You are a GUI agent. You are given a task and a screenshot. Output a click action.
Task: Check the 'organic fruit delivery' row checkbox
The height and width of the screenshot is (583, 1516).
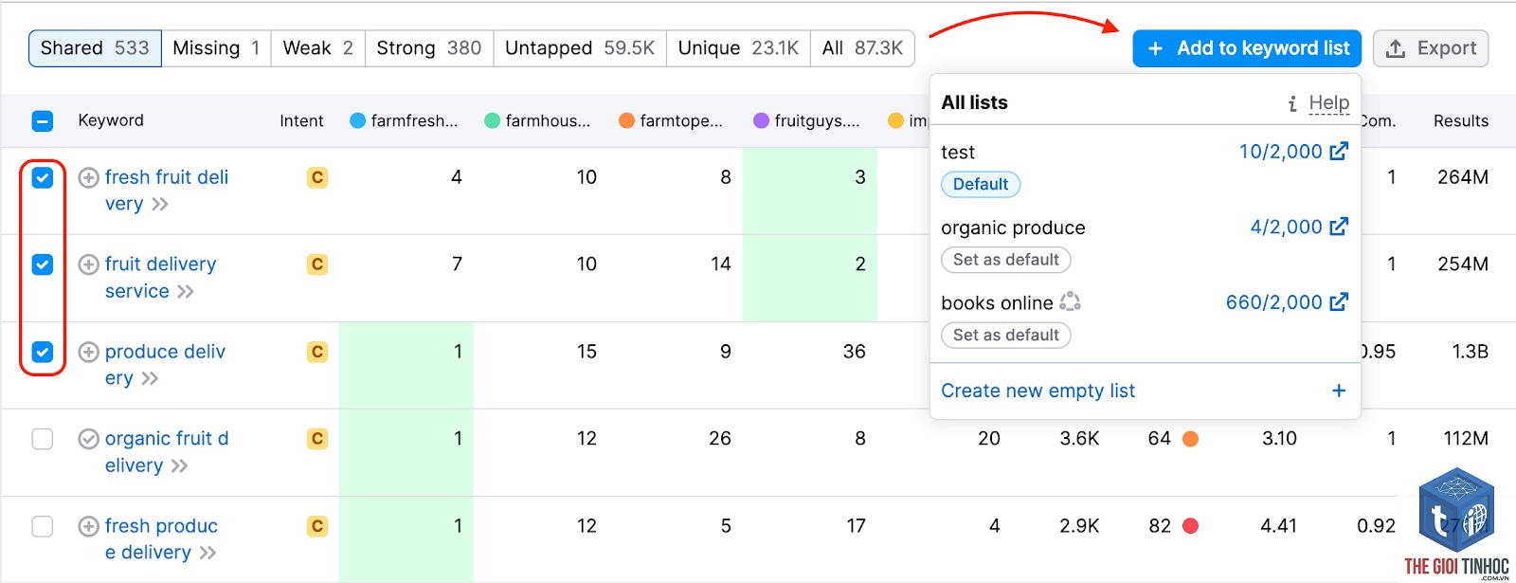point(43,439)
